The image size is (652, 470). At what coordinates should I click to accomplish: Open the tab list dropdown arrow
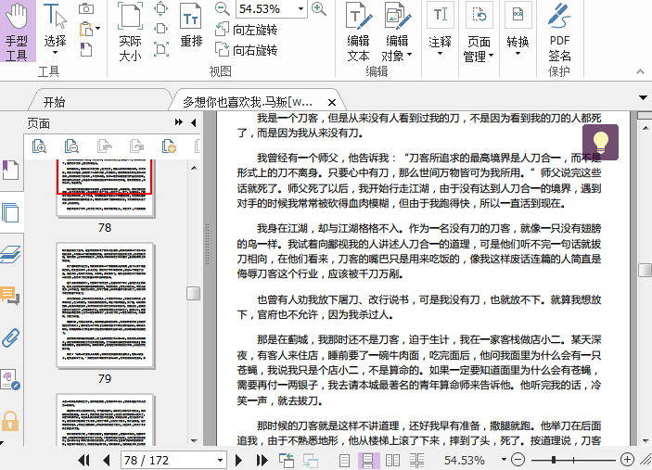coord(644,98)
